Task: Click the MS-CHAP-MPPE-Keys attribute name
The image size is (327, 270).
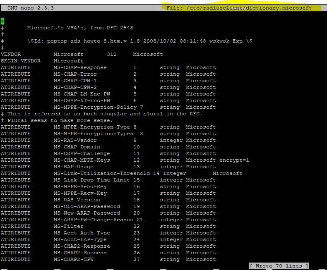Action: tap(82, 160)
